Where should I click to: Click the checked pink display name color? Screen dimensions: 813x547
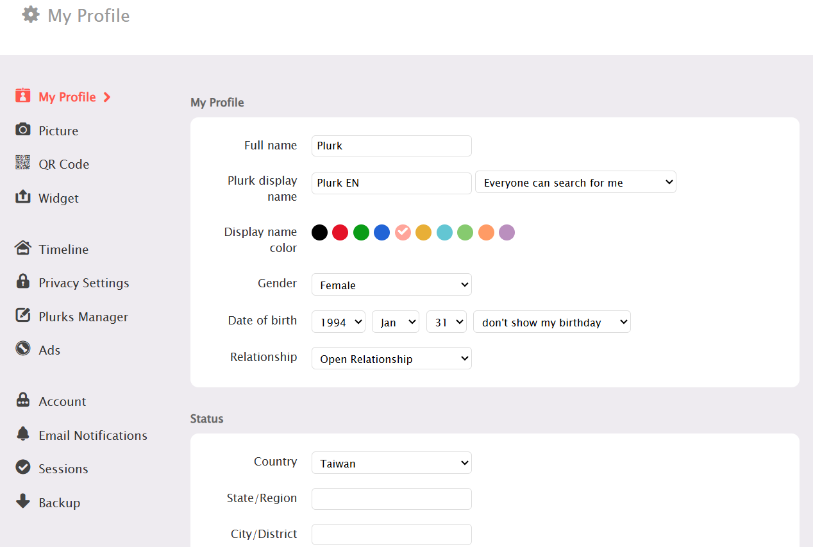[403, 232]
